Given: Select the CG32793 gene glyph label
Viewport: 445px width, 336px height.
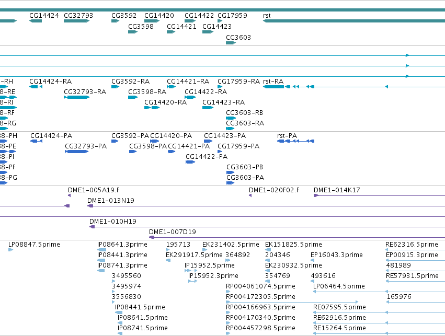Looking at the screenshot, I should (x=78, y=16).
